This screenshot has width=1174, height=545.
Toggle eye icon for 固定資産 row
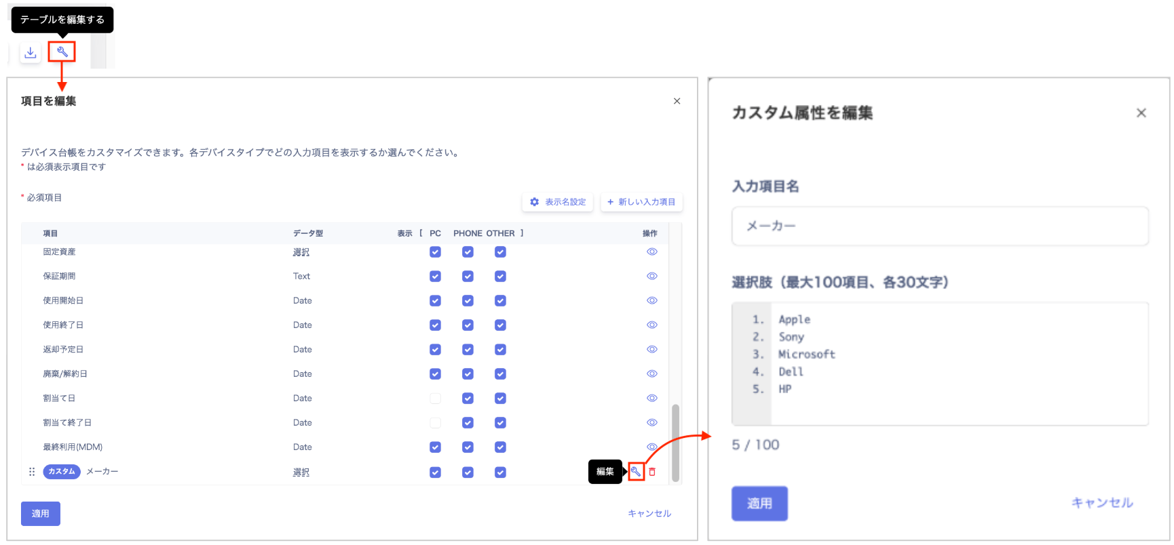[652, 251]
